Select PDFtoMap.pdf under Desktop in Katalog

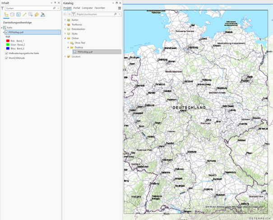(97, 52)
